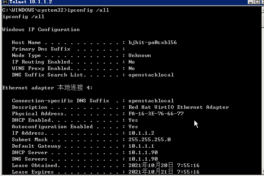
Task: Click the DHCP Server value 10.1.1.90
Action: point(143,153)
